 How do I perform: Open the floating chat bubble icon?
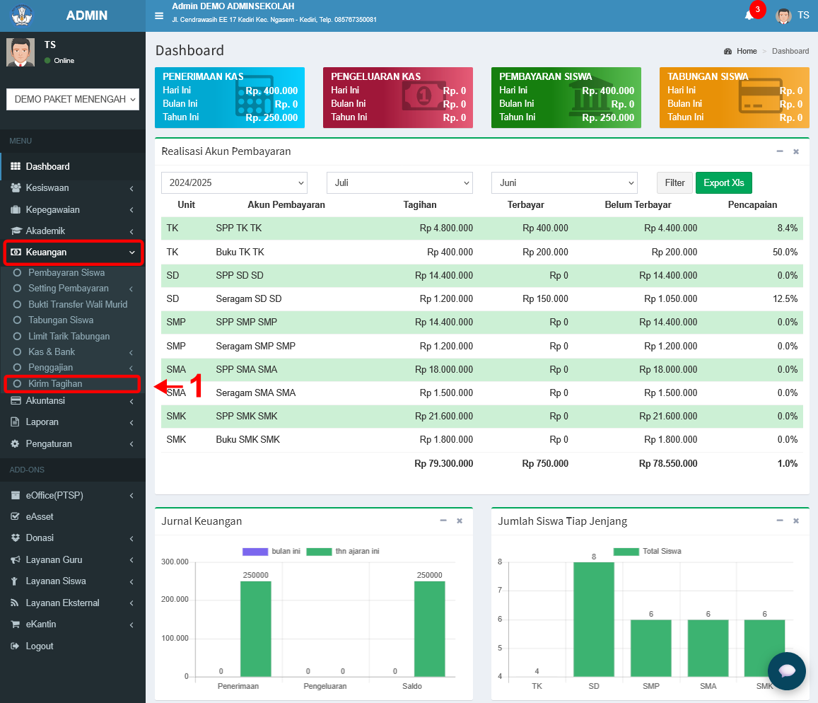787,670
